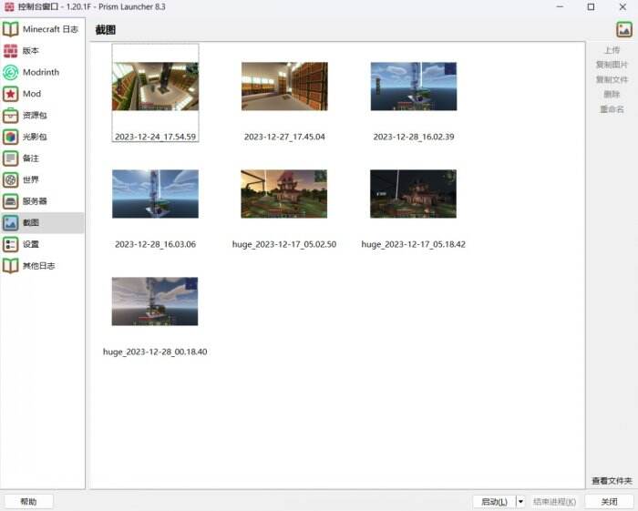Select screenshot thumbnail 2023-12-28_16.02.39
638x511 pixels.
coord(414,87)
